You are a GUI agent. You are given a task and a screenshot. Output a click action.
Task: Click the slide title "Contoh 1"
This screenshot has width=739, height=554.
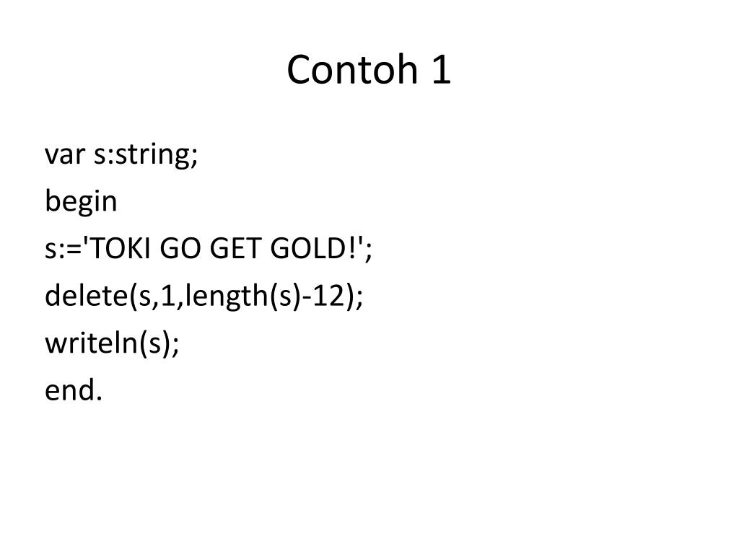tap(369, 70)
